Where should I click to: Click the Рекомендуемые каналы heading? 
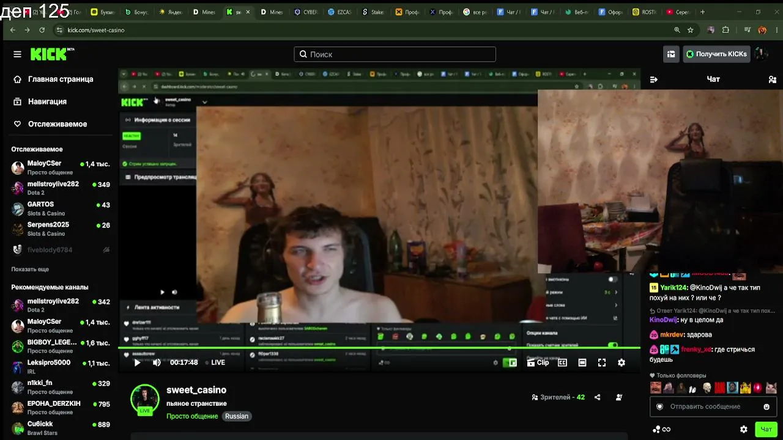tap(50, 287)
